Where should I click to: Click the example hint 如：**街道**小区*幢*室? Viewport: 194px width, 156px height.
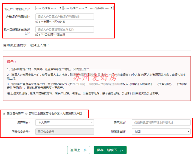(x=50, y=22)
